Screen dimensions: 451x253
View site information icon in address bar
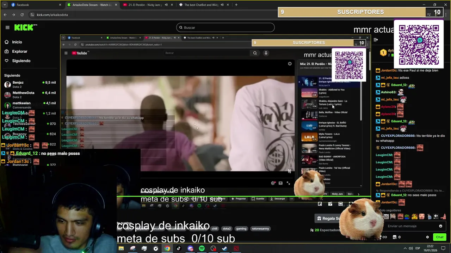pyautogui.click(x=32, y=15)
